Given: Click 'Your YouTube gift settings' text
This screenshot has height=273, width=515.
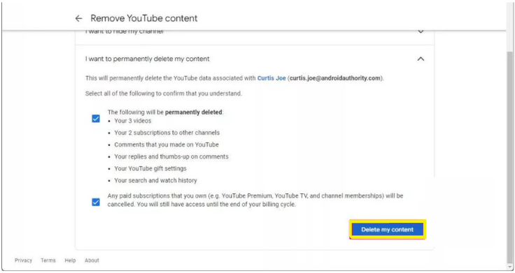Looking at the screenshot, I should tap(150, 168).
